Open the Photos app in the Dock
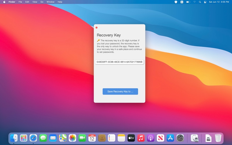The image size is (232, 145). tap(72, 138)
